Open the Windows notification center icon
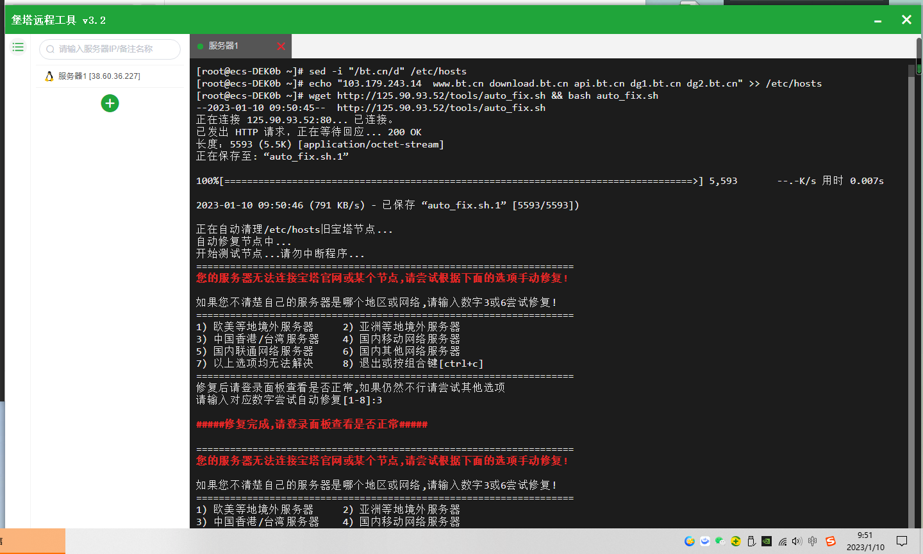Image resolution: width=923 pixels, height=554 pixels. point(902,541)
